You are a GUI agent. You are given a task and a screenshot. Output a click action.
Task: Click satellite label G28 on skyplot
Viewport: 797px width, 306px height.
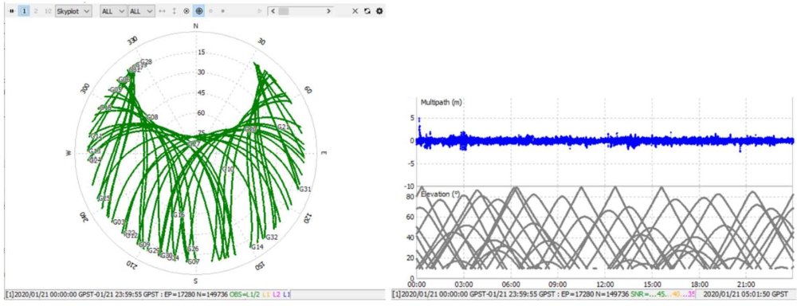pyautogui.click(x=146, y=61)
